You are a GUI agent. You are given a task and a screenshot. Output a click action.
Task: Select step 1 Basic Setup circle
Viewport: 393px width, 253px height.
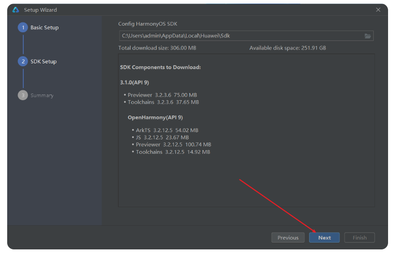(x=23, y=27)
